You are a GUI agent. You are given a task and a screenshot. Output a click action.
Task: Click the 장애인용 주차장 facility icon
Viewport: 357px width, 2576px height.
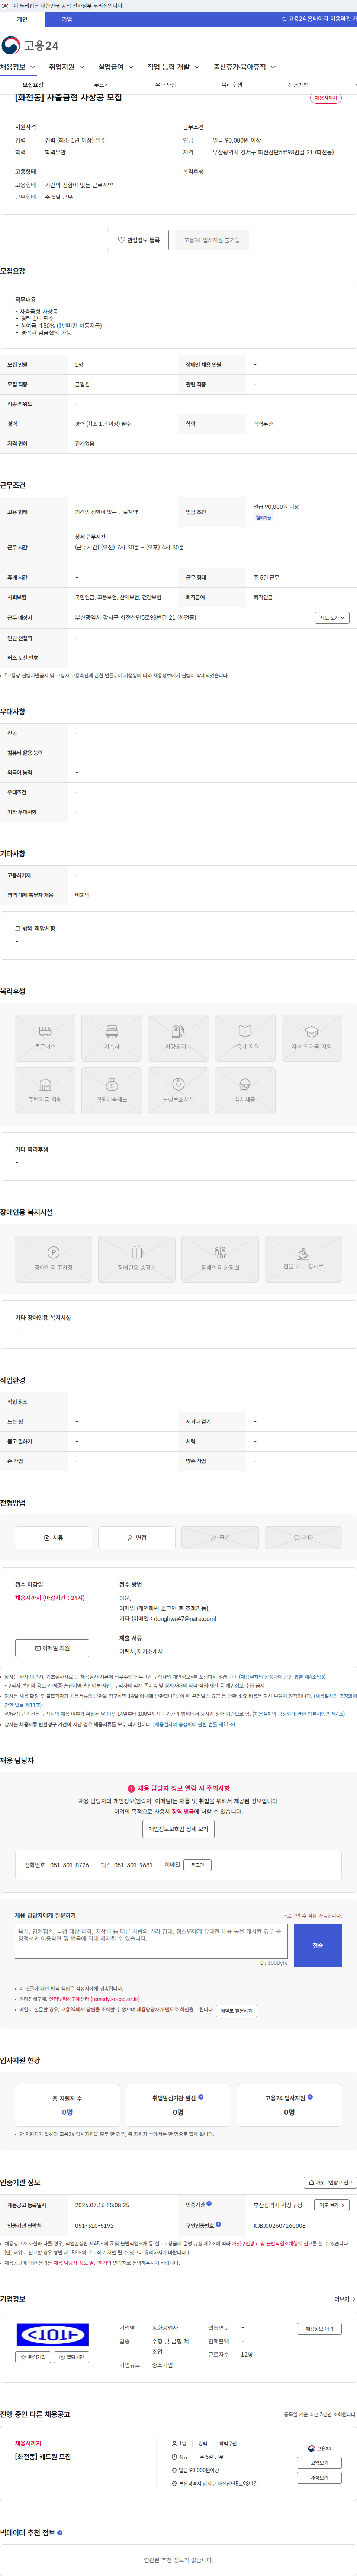[54, 1259]
